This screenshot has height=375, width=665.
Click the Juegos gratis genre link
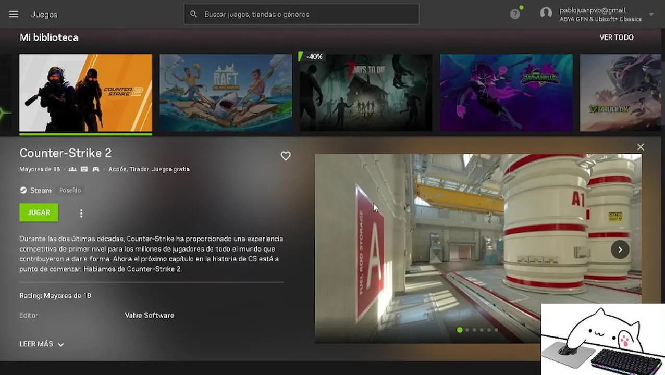pyautogui.click(x=170, y=169)
